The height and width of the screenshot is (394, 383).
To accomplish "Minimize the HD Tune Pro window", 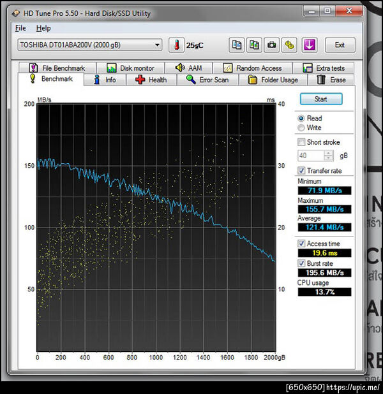I will (x=312, y=11).
